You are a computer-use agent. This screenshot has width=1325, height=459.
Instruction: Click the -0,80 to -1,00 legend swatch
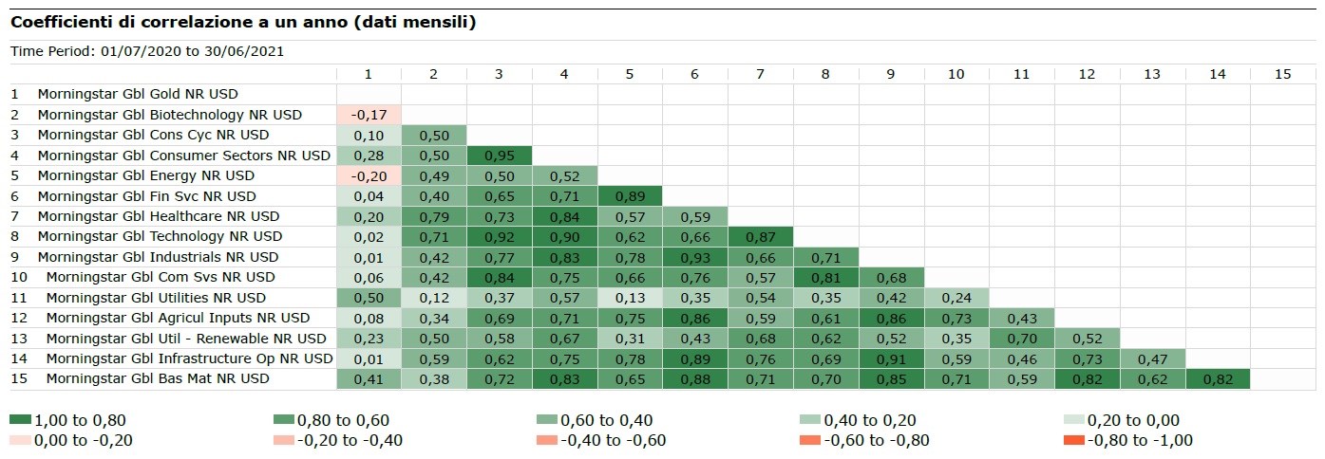point(1072,440)
